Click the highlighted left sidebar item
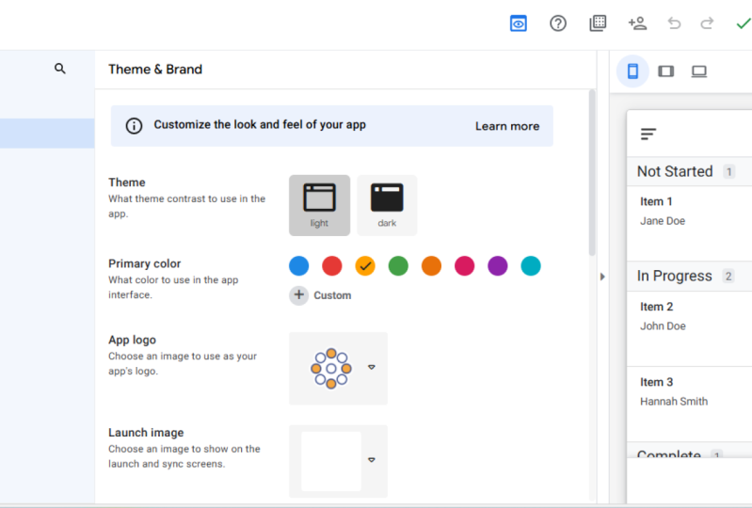 tap(47, 134)
